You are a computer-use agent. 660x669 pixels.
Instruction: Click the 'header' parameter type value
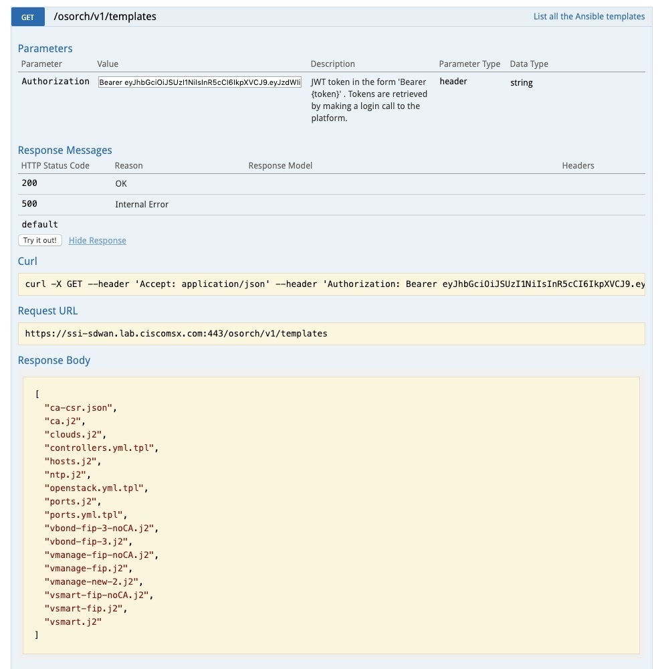point(453,81)
